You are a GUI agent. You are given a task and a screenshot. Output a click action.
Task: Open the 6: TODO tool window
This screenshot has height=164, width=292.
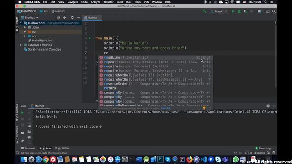click(62, 149)
